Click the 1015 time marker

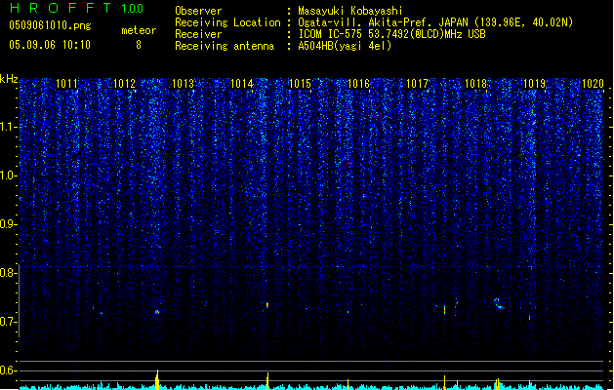point(300,84)
